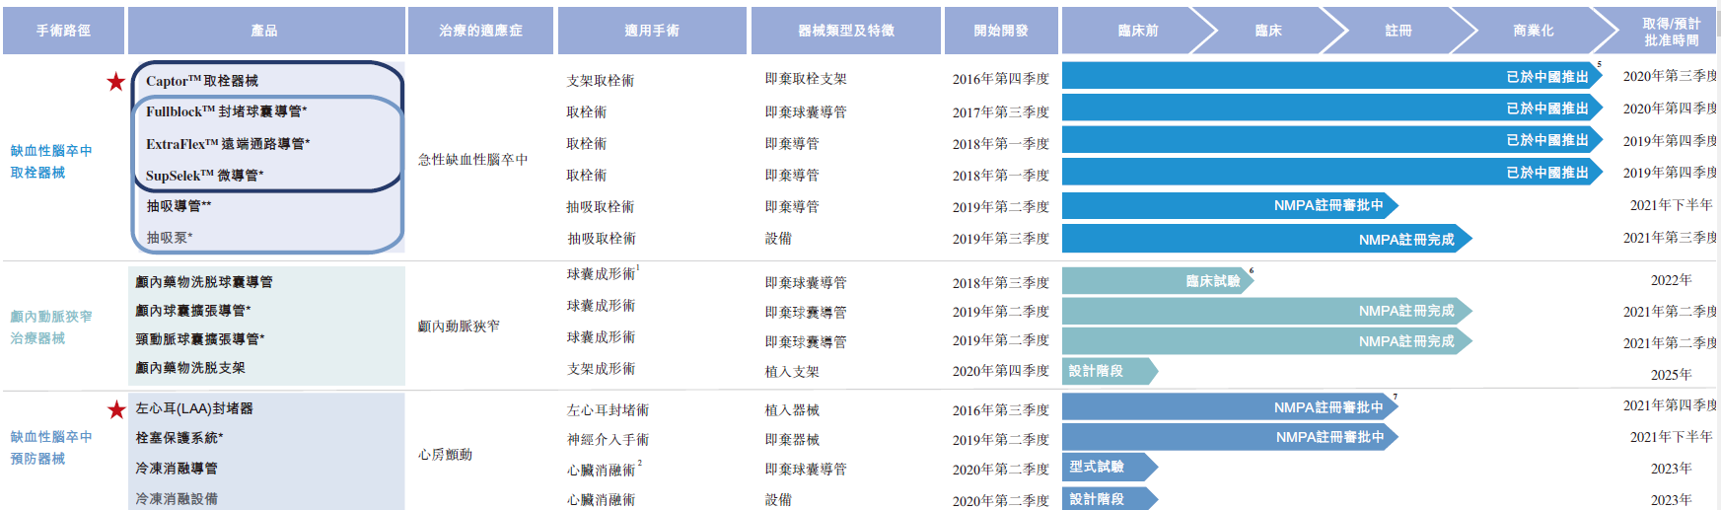Click the 左心耳(LAA)封堵器 product name
The height and width of the screenshot is (510, 1721).
(x=194, y=408)
